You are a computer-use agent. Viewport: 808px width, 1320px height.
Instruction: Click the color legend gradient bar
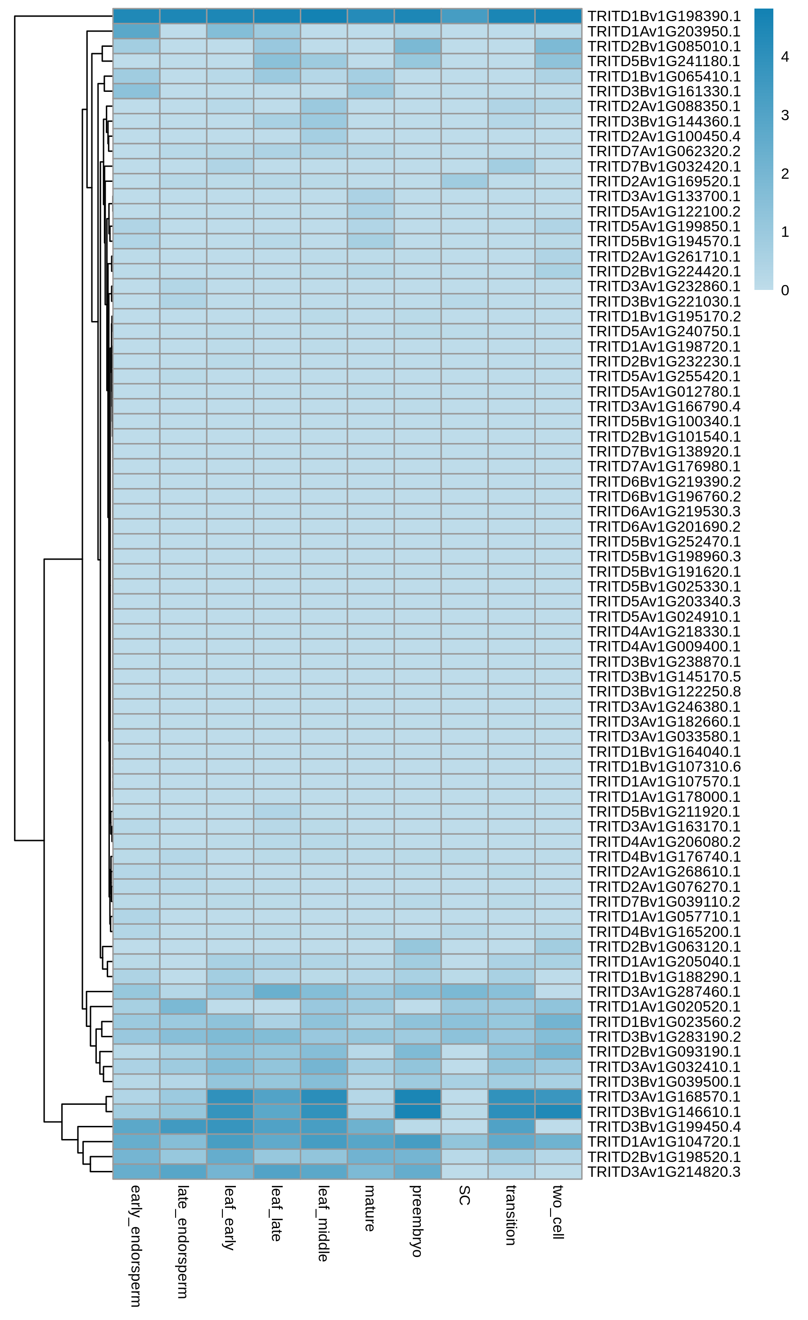763,149
